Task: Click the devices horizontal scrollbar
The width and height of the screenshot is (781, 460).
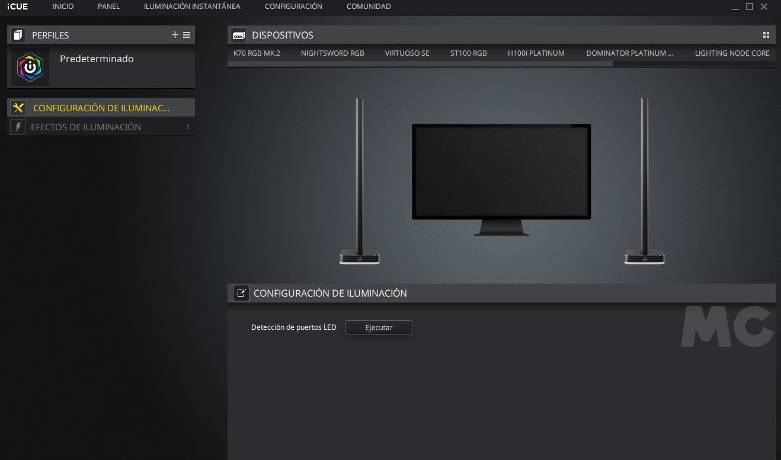Action: click(x=420, y=64)
